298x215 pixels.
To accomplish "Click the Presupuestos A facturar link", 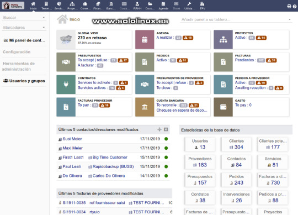I will coord(87,65).
